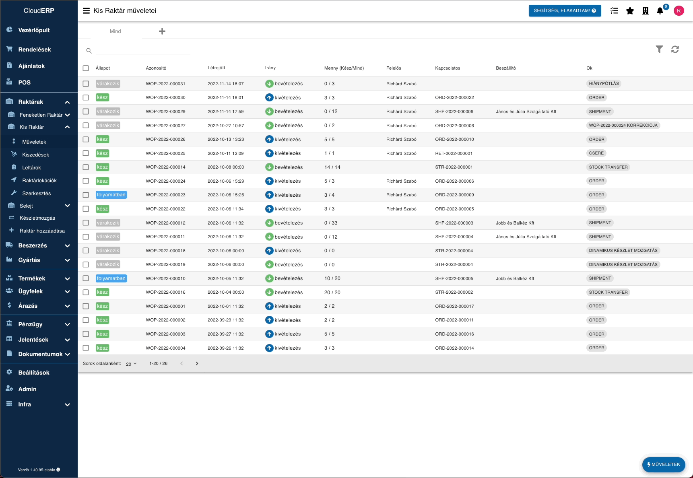
Task: Toggle select-all checkbox in table header
Action: pyautogui.click(x=86, y=68)
